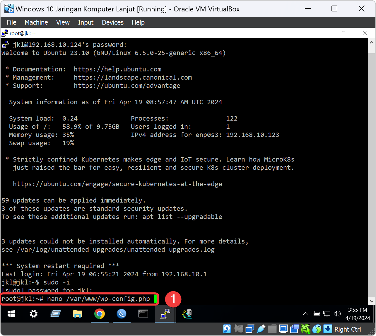Image resolution: width=376 pixels, height=336 pixels.
Task: Click the 'Usage of /: 58.9%' entry
Action: pyautogui.click(x=64, y=127)
